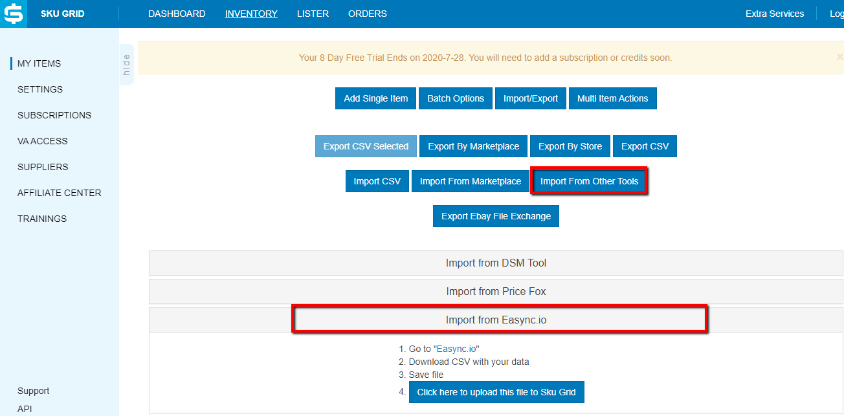The height and width of the screenshot is (416, 844).
Task: Open the ORDERS menu
Action: 368,14
